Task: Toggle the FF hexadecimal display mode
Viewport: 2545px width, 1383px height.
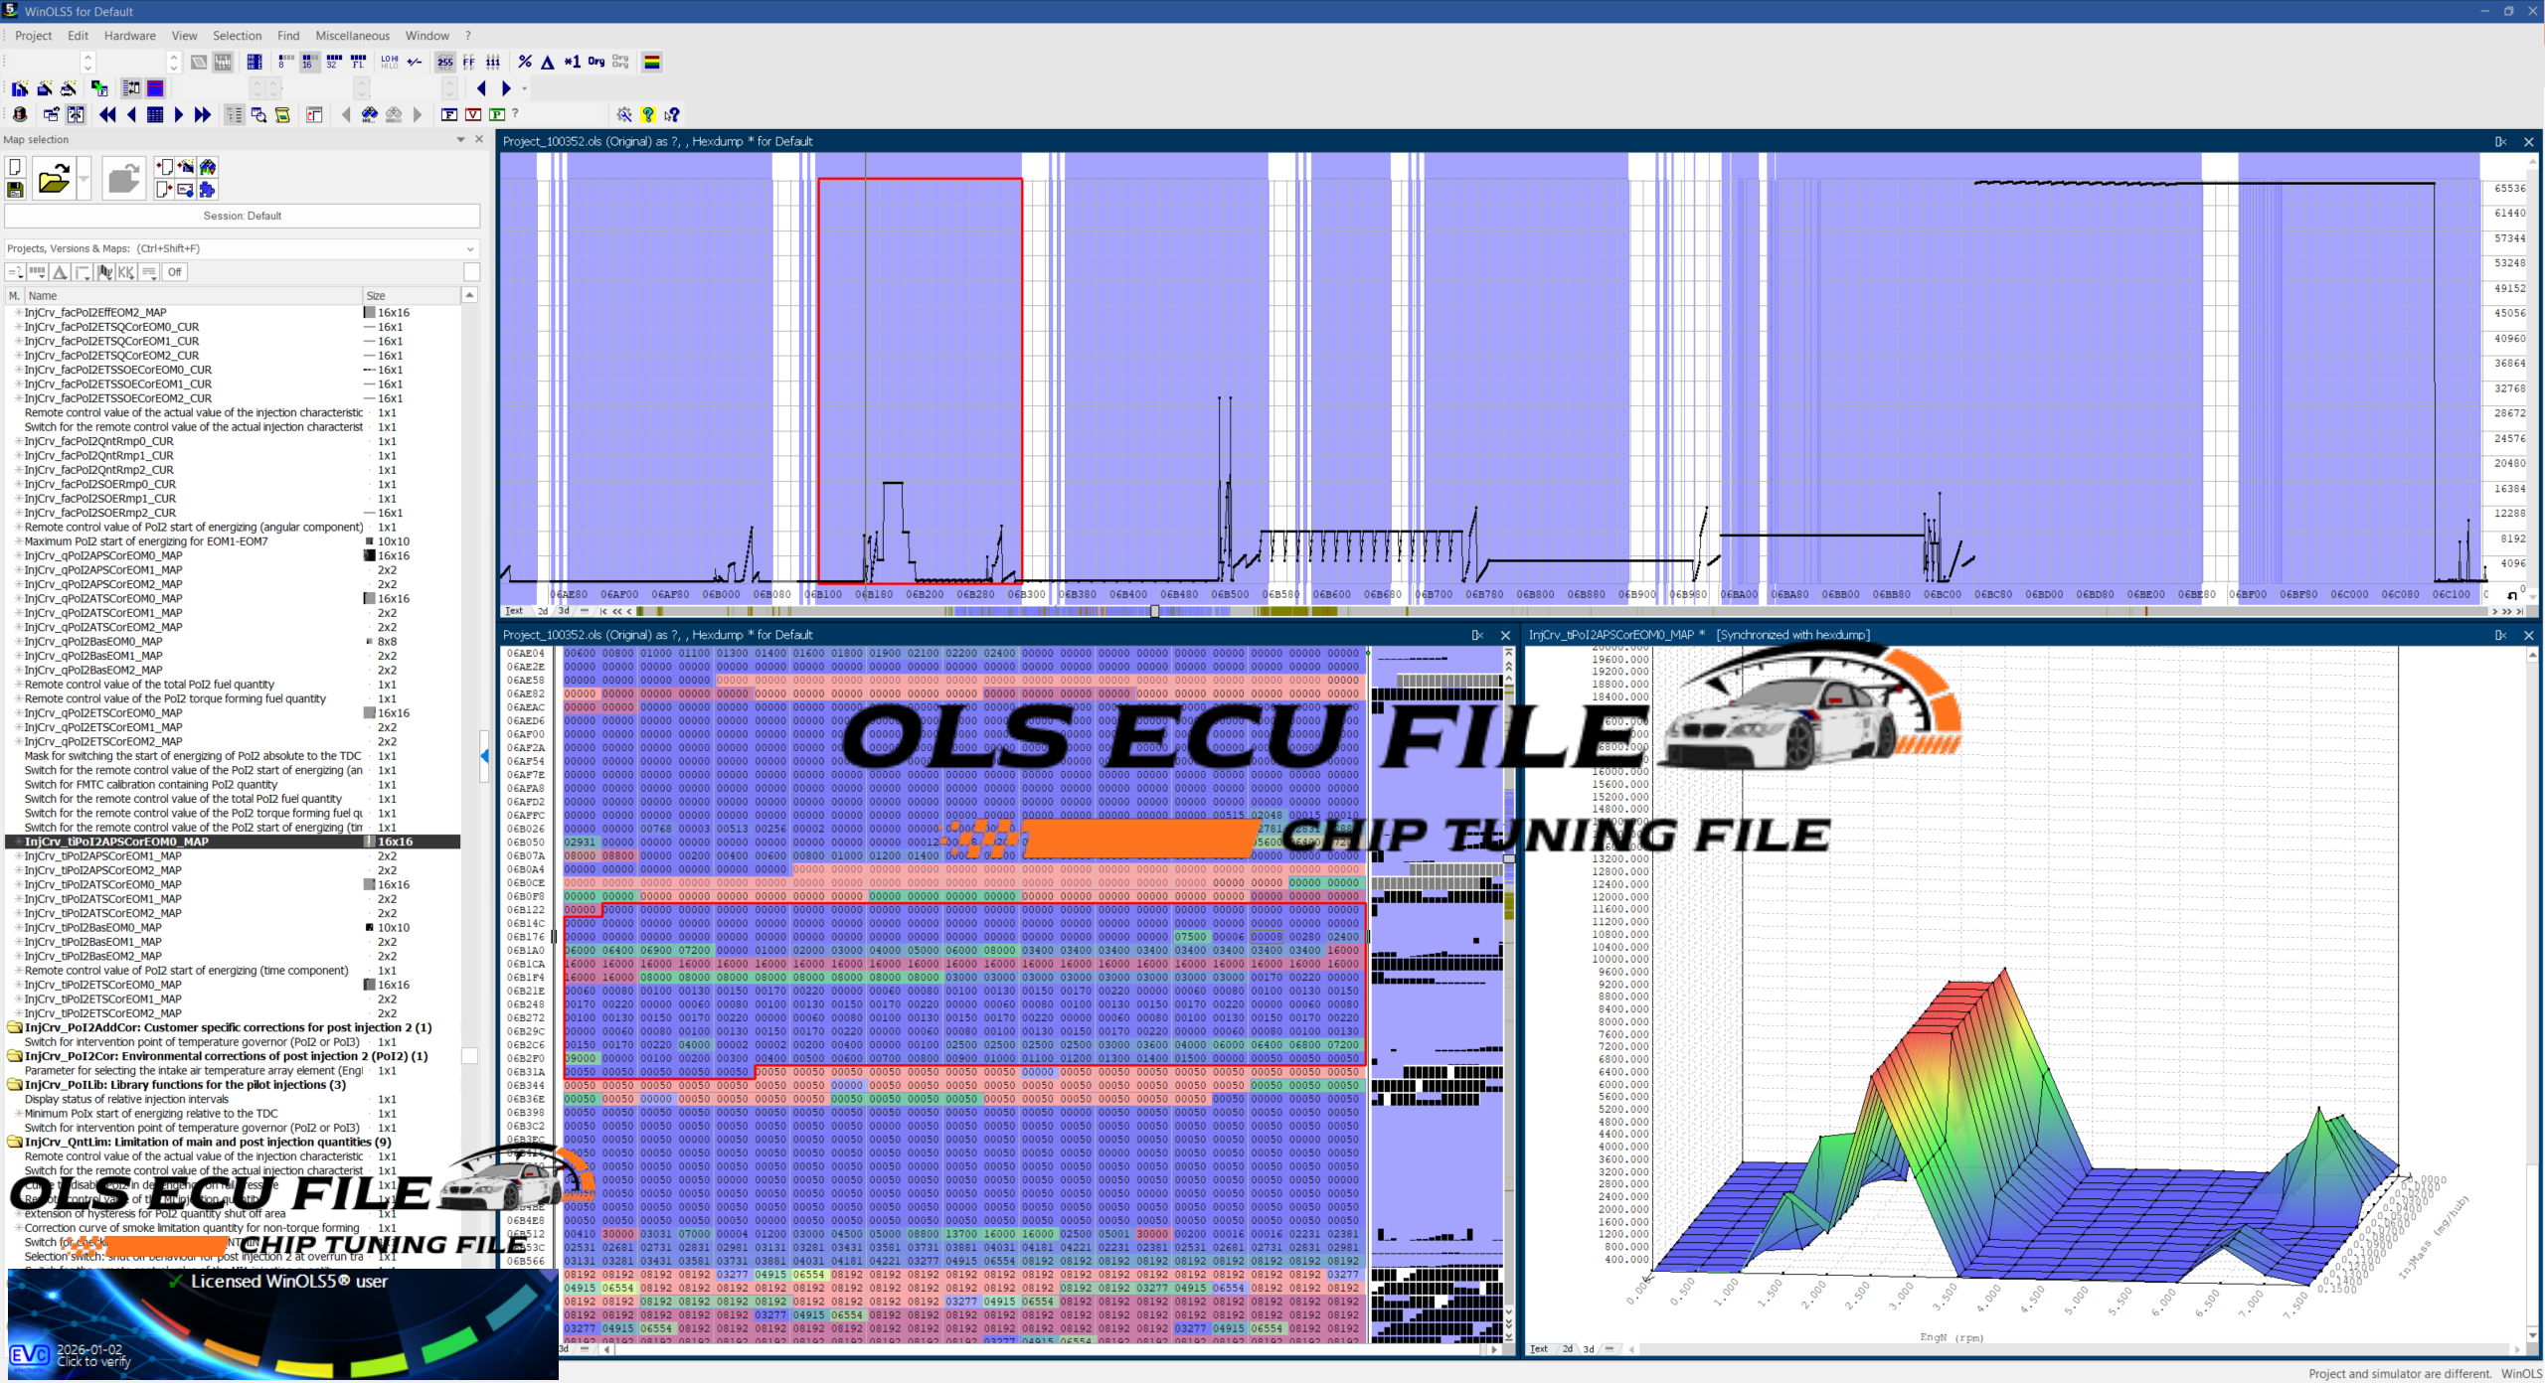Action: (468, 62)
